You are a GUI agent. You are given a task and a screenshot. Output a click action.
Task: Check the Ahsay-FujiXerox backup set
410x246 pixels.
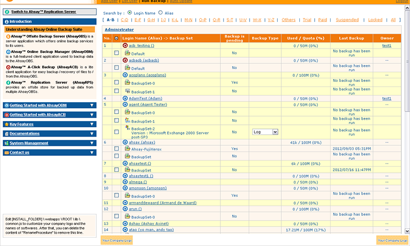click(116, 148)
